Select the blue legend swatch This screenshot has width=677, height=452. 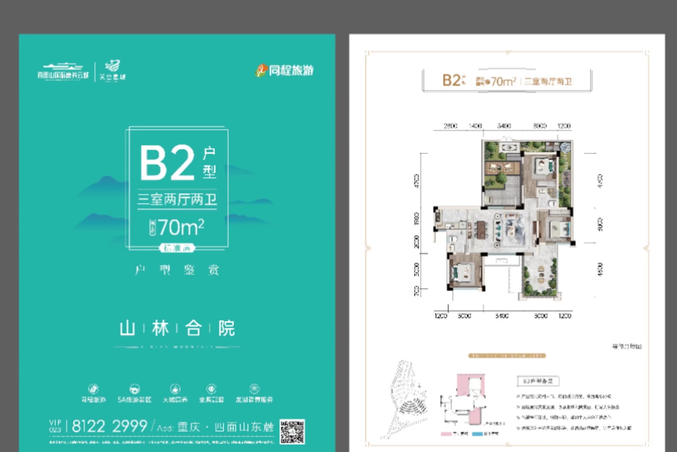point(477,434)
